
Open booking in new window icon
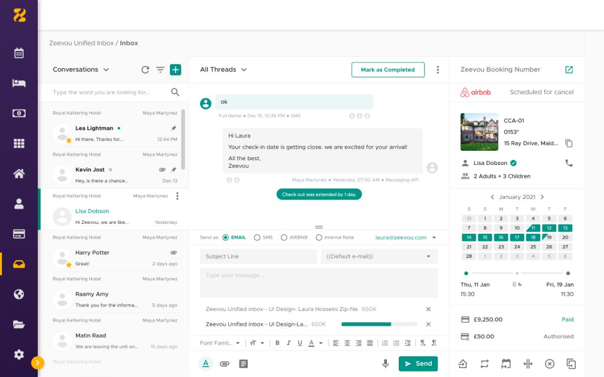569,70
